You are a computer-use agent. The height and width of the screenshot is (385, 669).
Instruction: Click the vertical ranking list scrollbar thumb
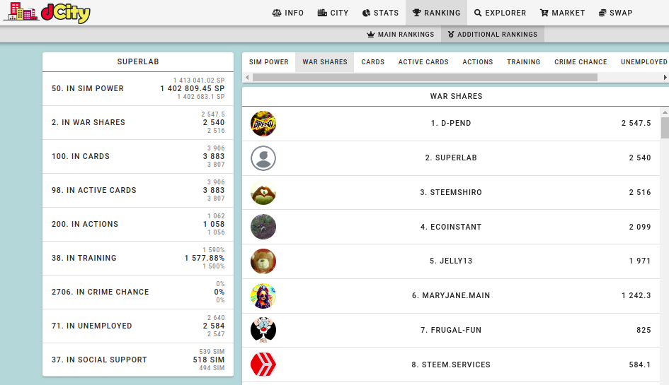point(665,128)
